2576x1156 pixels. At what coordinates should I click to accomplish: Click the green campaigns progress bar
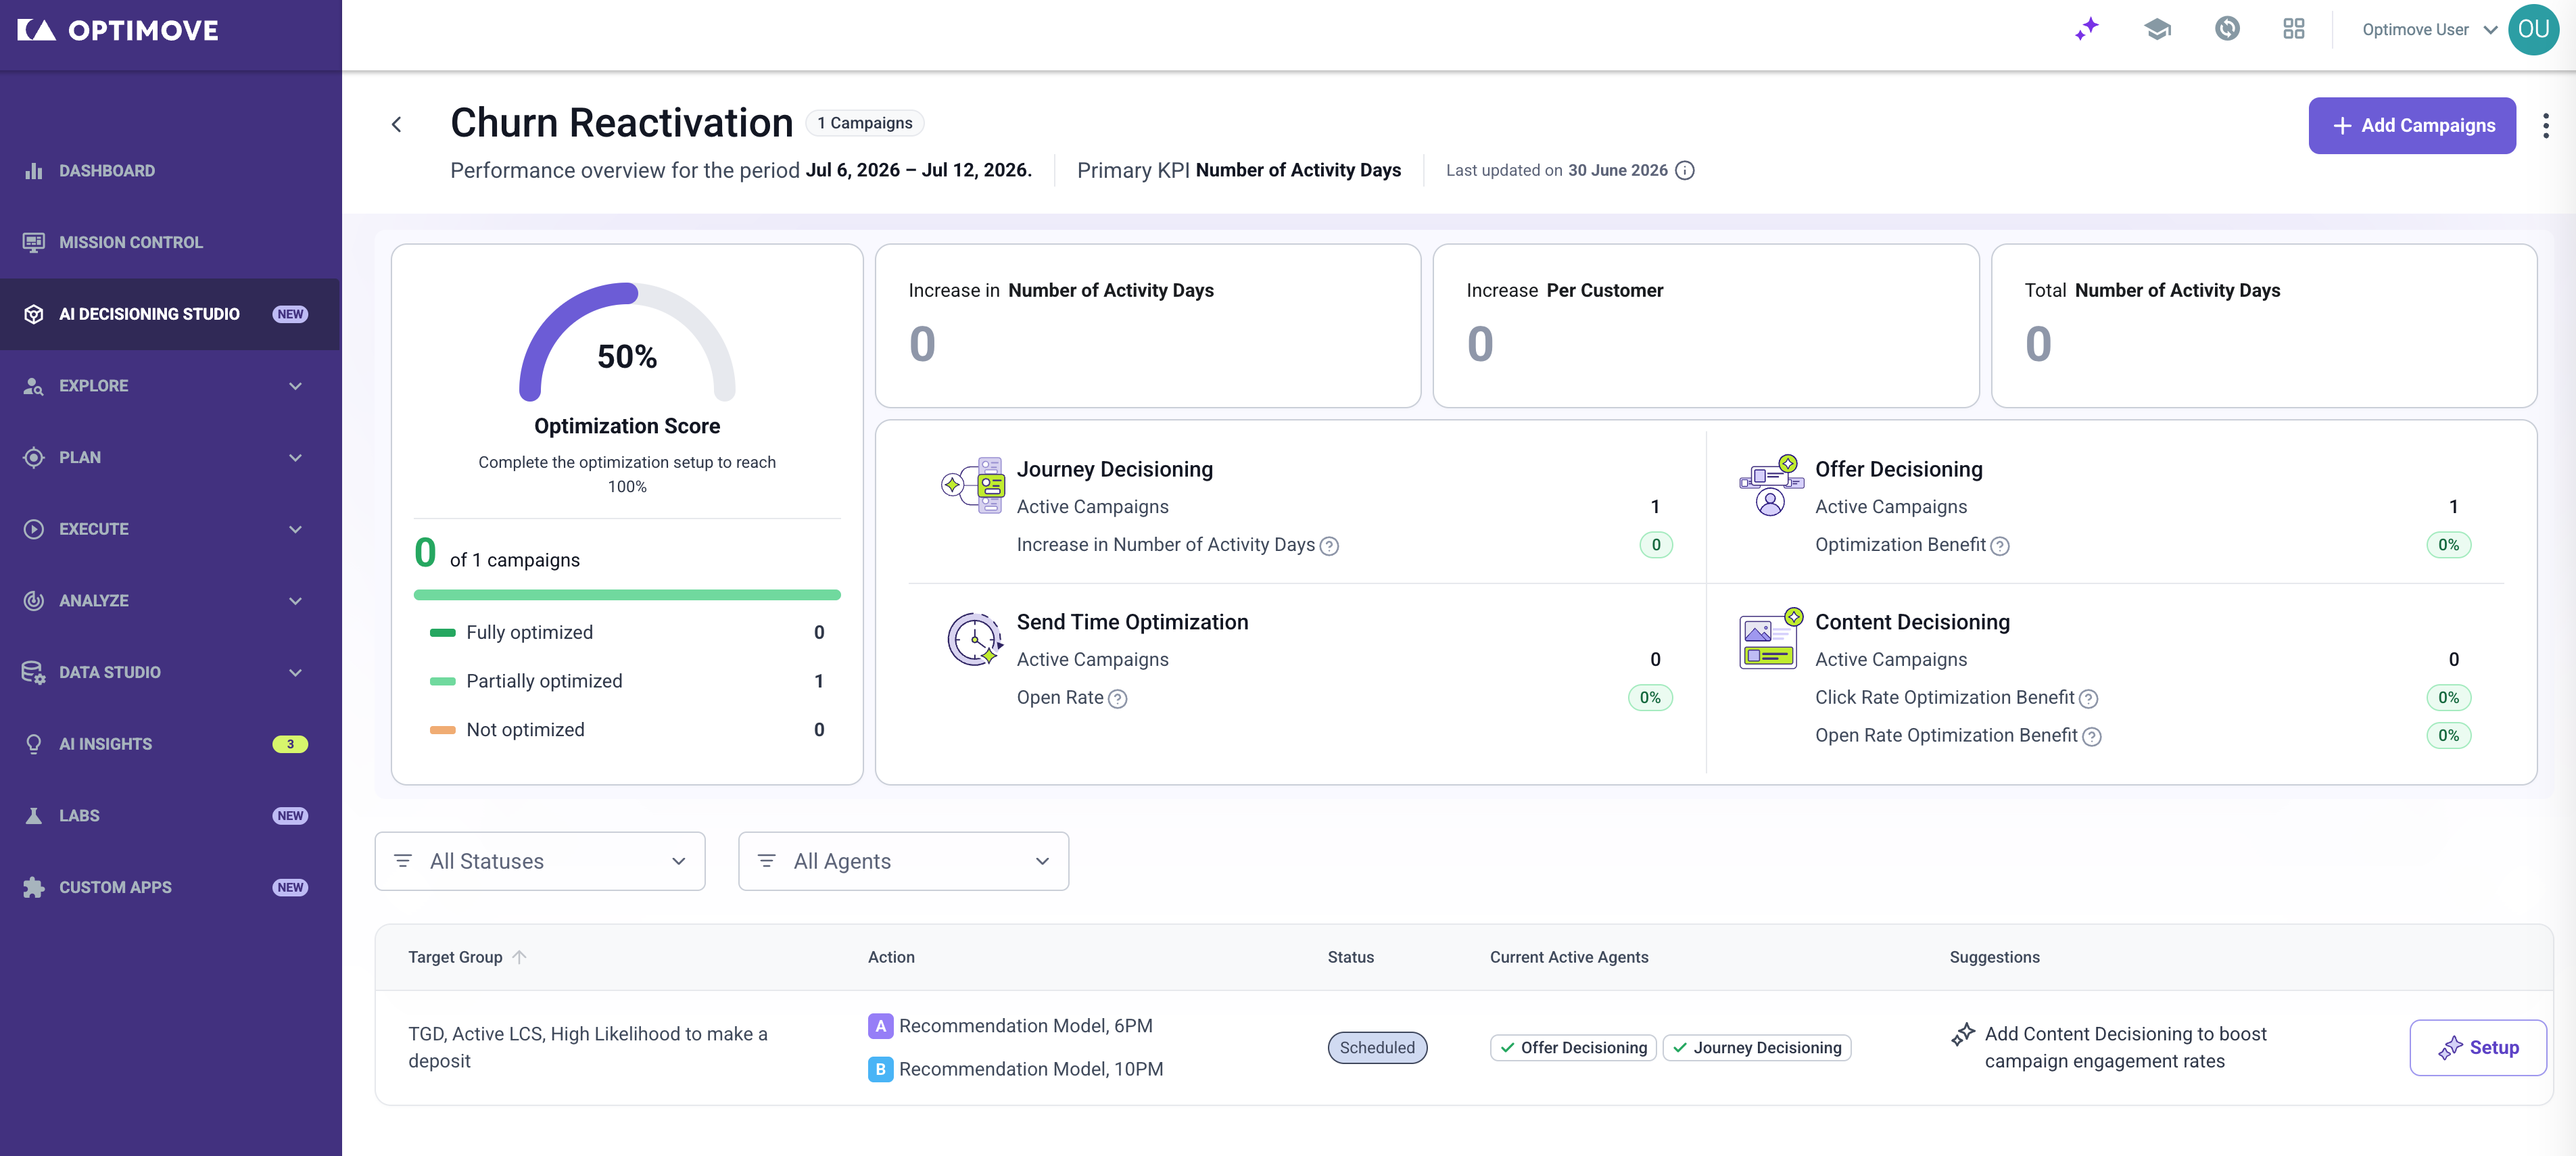[x=627, y=595]
